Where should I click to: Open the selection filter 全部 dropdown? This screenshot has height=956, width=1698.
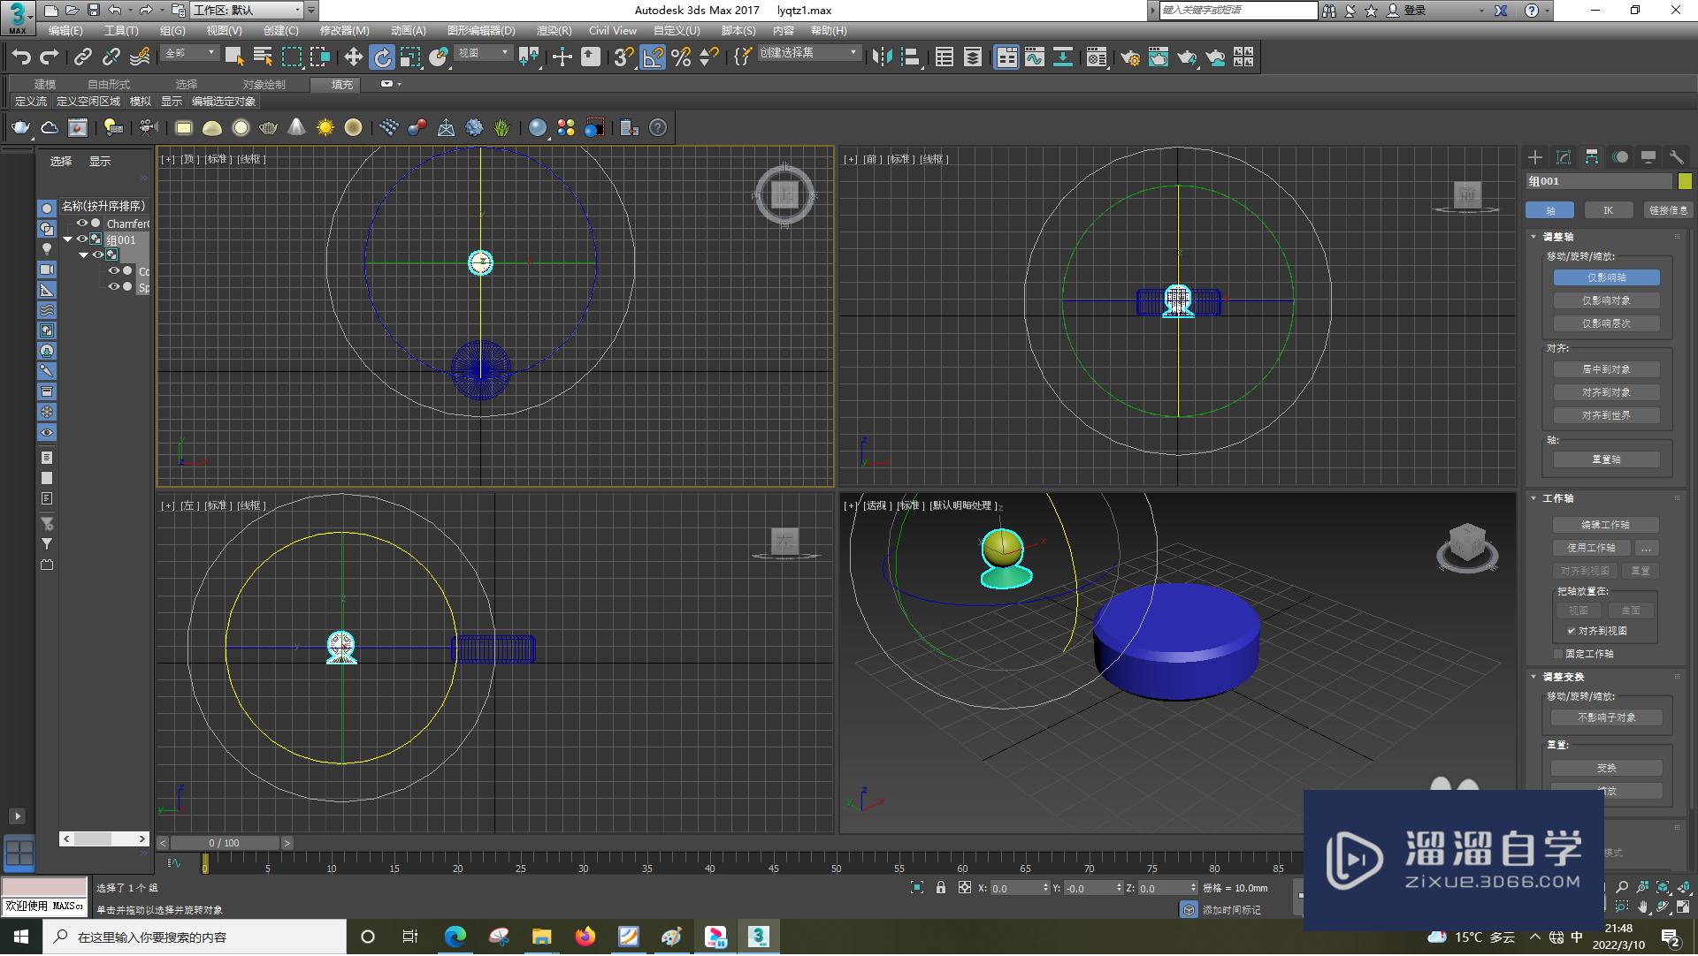tap(189, 53)
